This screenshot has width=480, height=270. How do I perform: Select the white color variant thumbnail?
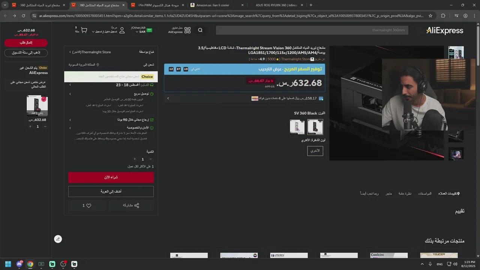pyautogui.click(x=297, y=127)
